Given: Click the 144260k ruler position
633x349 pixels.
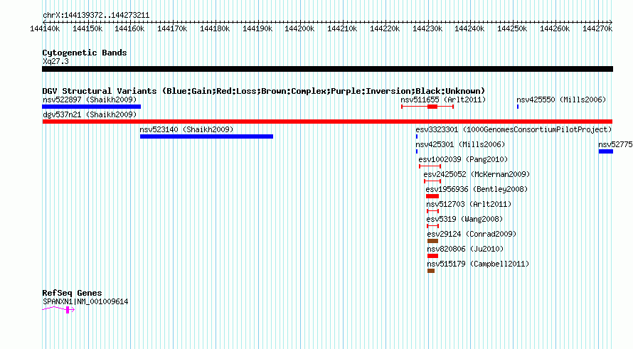Looking at the screenshot, I should [555, 28].
